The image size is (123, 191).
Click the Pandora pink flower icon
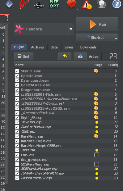(x=19, y=29)
